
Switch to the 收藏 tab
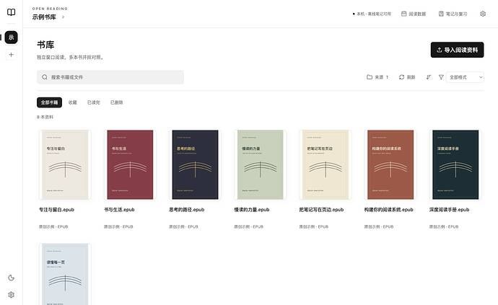(x=73, y=102)
